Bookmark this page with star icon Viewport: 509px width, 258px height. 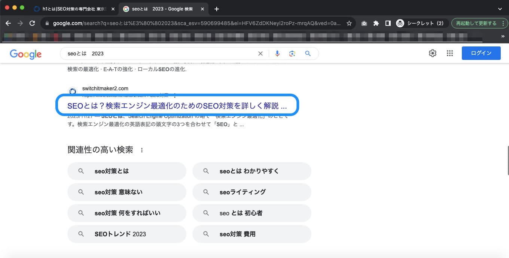tap(349, 23)
